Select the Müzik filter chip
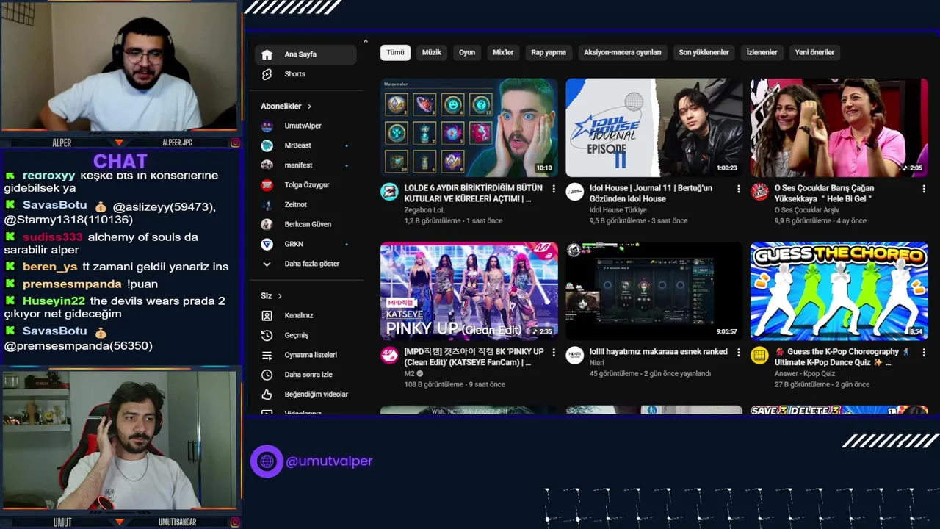 [x=432, y=52]
